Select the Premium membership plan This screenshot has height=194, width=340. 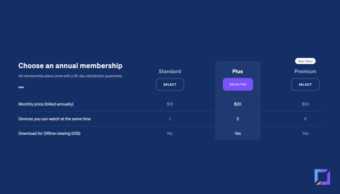(305, 85)
